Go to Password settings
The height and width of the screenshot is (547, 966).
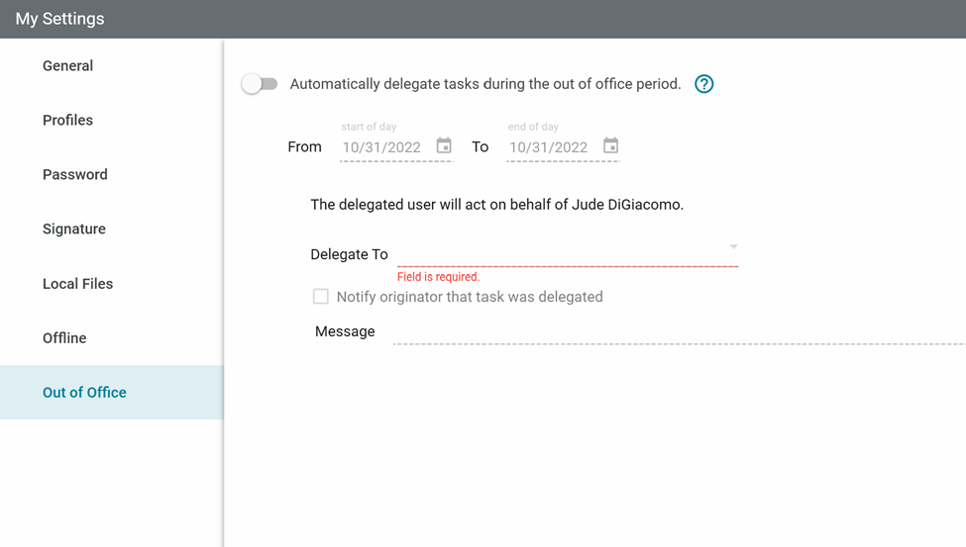pos(74,175)
